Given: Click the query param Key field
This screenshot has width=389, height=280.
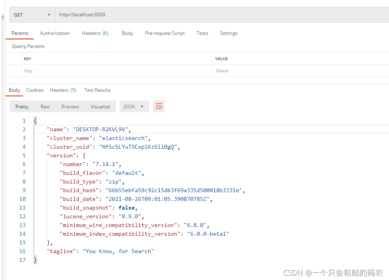Looking at the screenshot, I should tap(117, 71).
